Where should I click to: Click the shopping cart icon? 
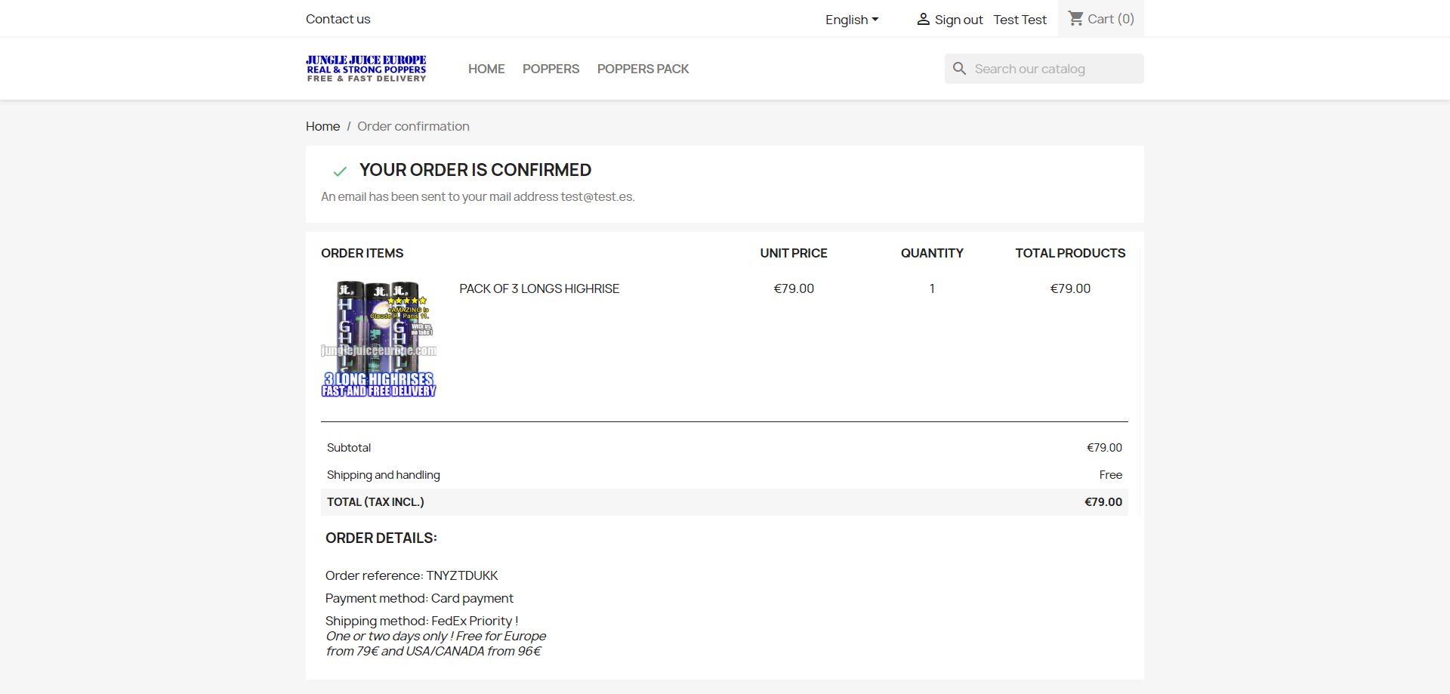point(1075,18)
